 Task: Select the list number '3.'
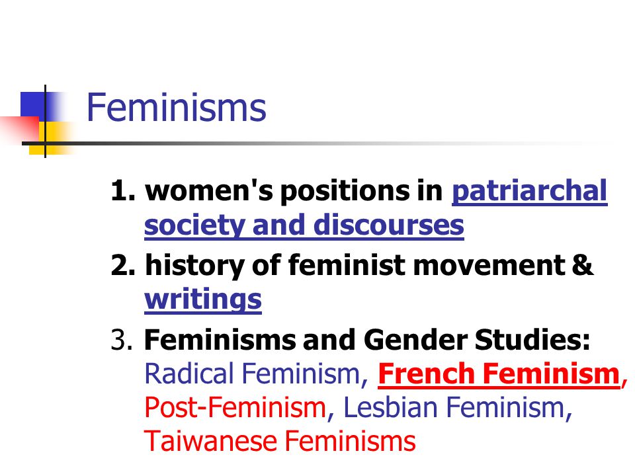coord(122,340)
